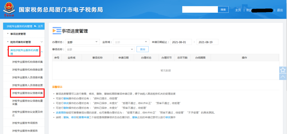This screenshot has width=287, height=134.
Task: Click the 办理状态 column header
Action: pyautogui.click(x=146, y=58)
